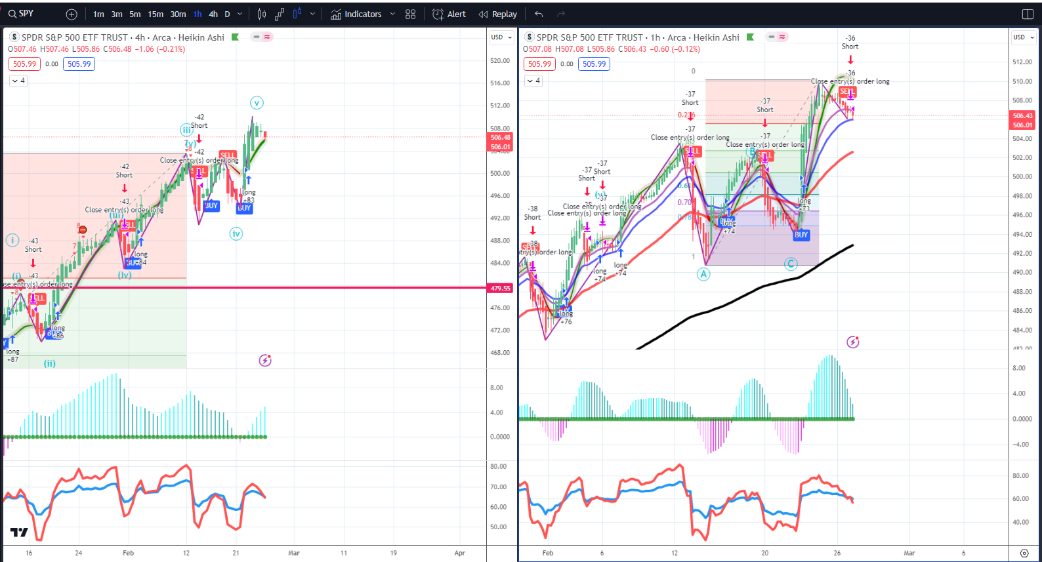The width and height of the screenshot is (1042, 562).
Task: Expand the chart style dropdown arrow
Action: tap(312, 14)
